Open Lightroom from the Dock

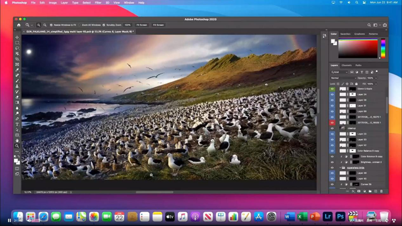[327, 216]
